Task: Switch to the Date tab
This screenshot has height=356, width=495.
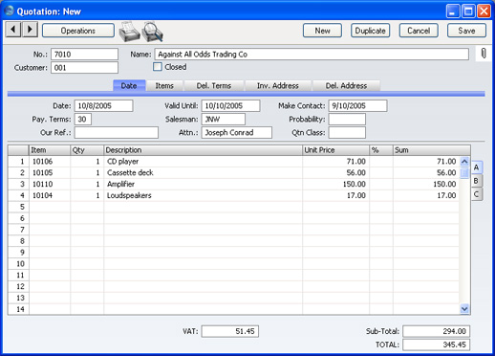Action: (129, 85)
